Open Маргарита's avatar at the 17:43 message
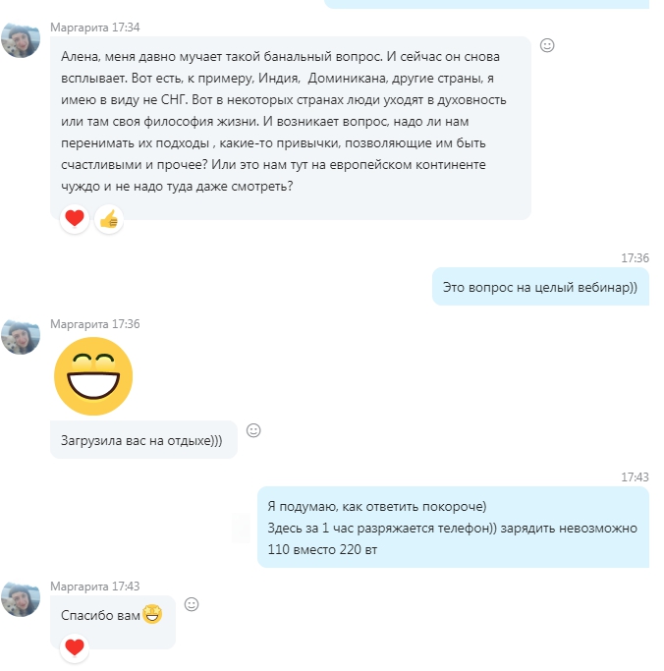This screenshot has width=664, height=671. pyautogui.click(x=21, y=599)
